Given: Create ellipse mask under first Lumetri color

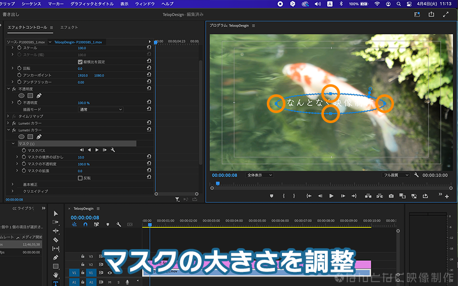Looking at the screenshot, I should click(x=21, y=137).
